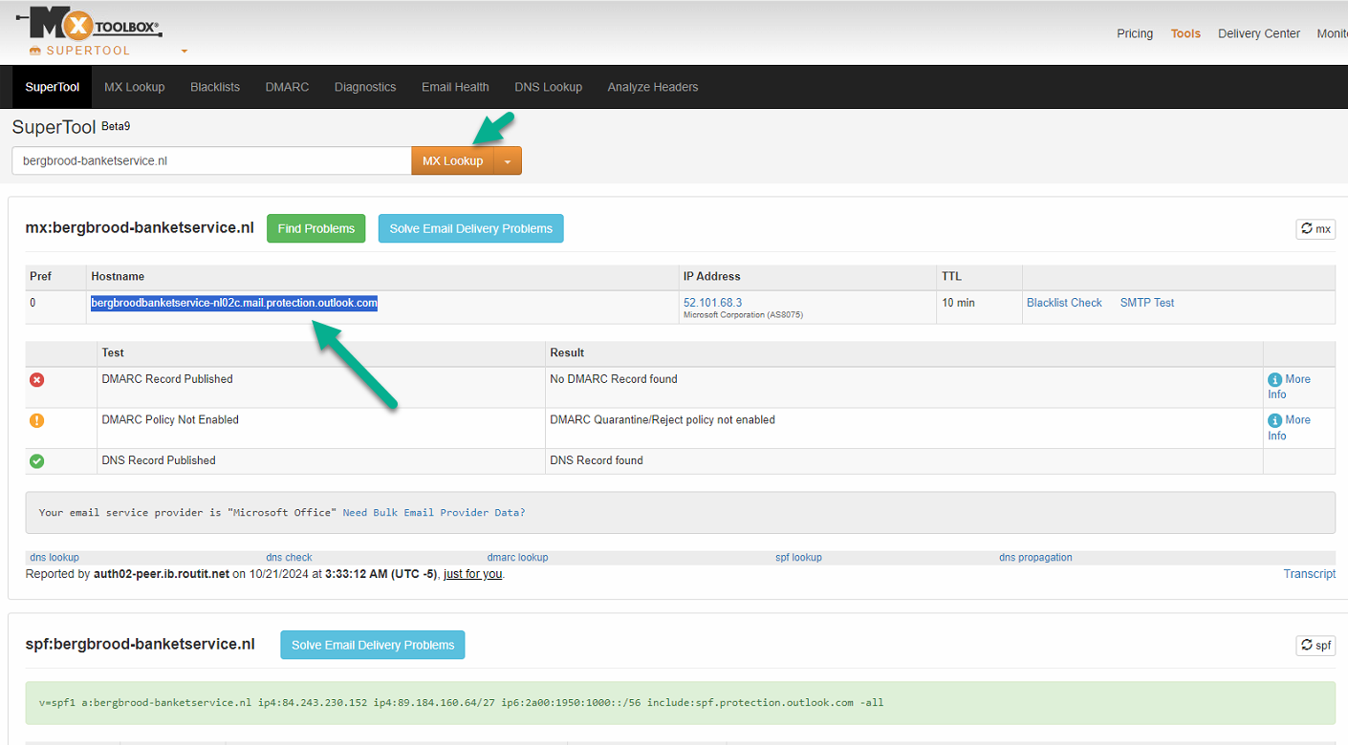Open IP address 52.101.68.3 link

712,303
